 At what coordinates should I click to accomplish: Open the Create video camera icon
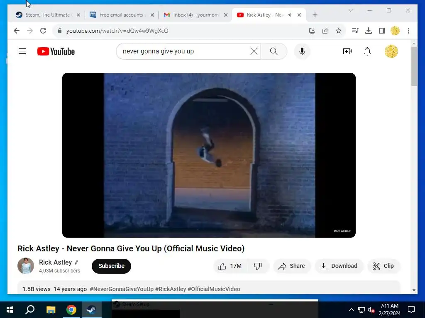pyautogui.click(x=347, y=51)
